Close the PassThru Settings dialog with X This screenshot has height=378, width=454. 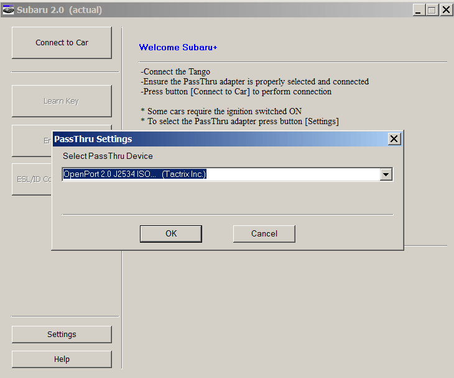(394, 139)
